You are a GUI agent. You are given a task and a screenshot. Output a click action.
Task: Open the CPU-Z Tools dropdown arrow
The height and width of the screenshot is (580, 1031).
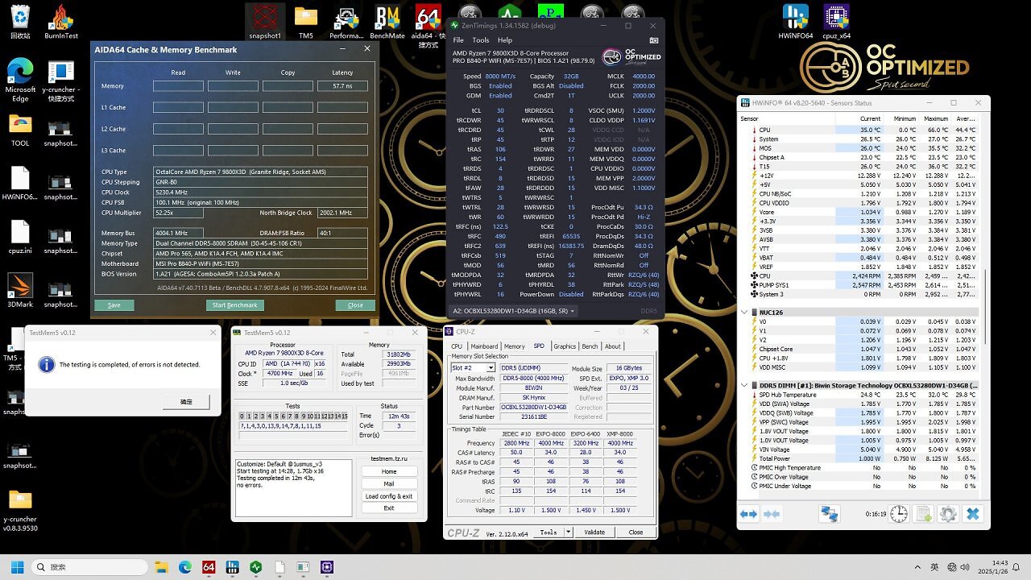568,532
